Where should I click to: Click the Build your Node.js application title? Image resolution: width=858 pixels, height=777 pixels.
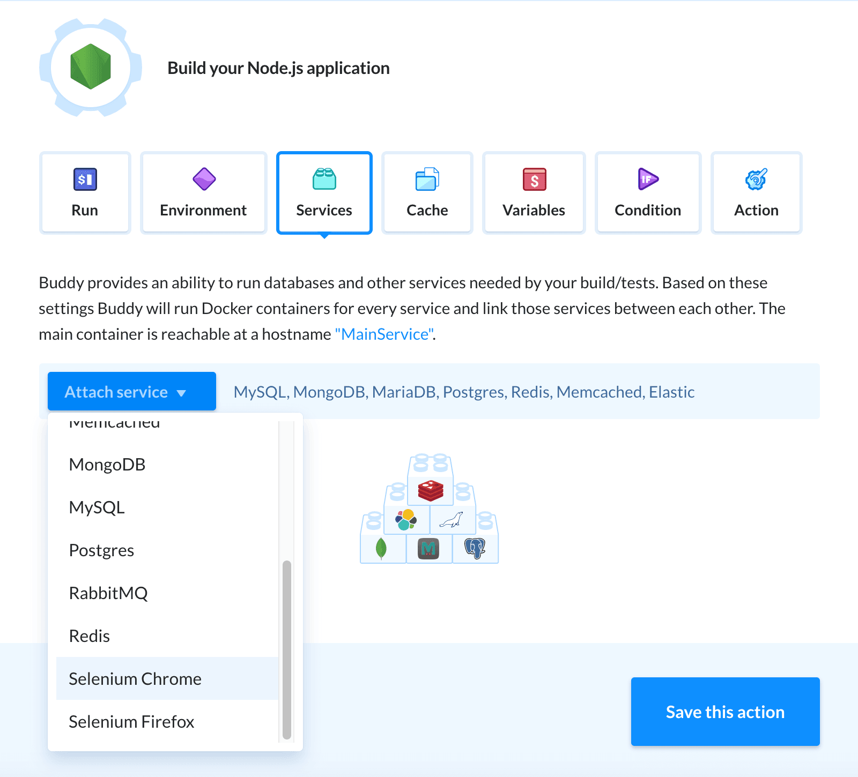coord(278,68)
